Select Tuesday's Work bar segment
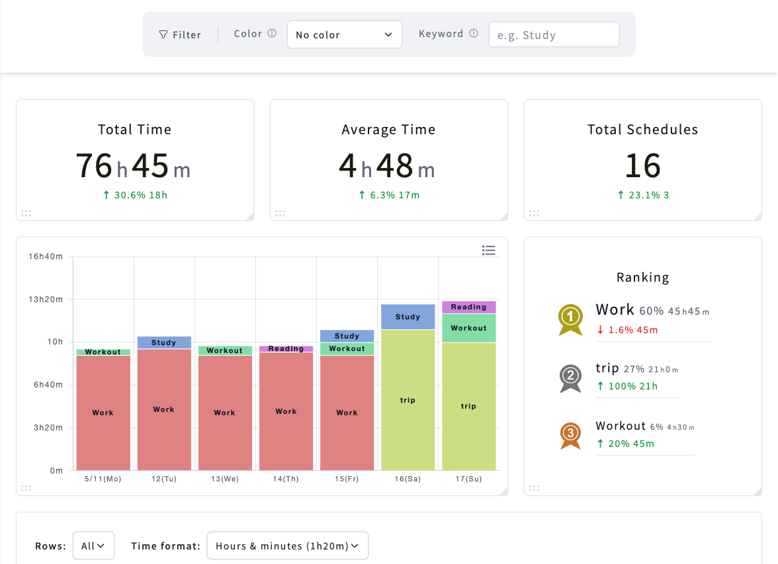Image resolution: width=778 pixels, height=564 pixels. tap(164, 410)
